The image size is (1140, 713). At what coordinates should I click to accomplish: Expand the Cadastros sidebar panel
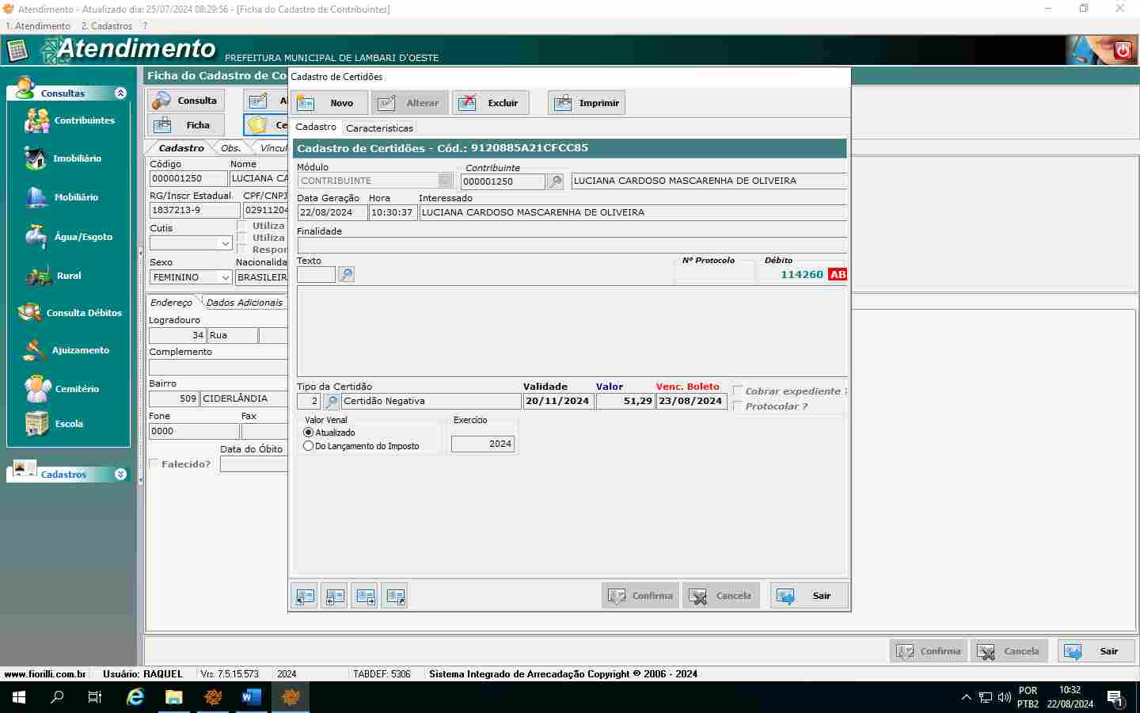[x=120, y=474]
